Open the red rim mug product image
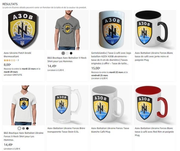Screen dimensions: 180x151 [155, 105]
